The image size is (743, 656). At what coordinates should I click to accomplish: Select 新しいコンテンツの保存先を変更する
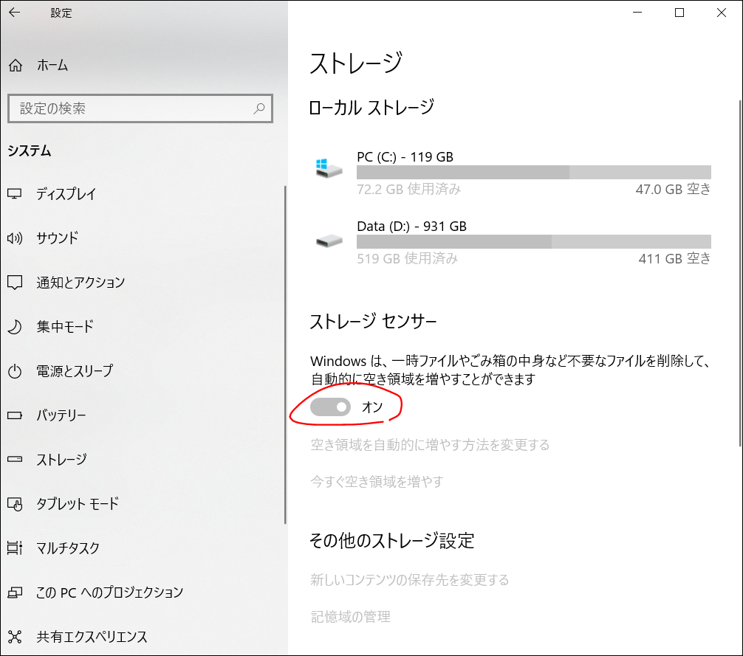[409, 581]
